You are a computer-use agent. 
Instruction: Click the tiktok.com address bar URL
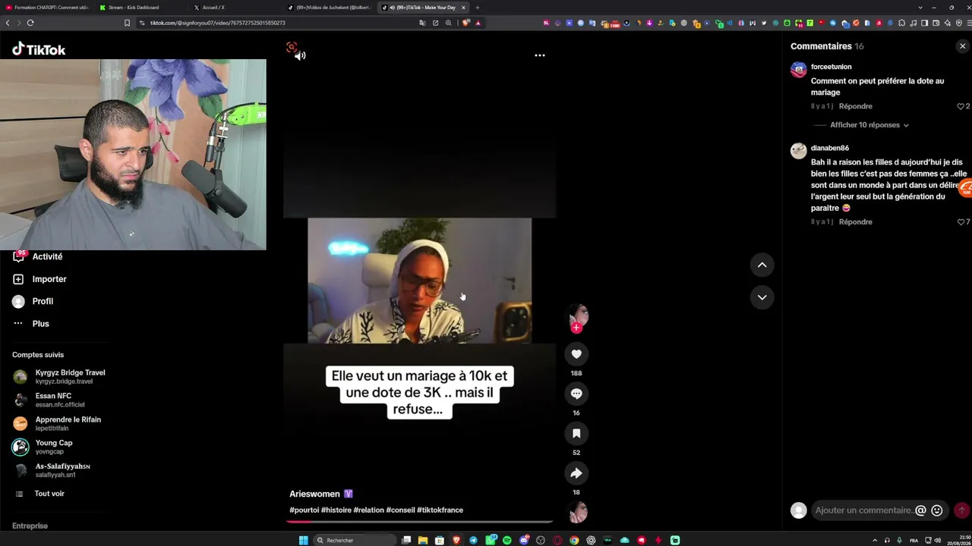(x=217, y=23)
